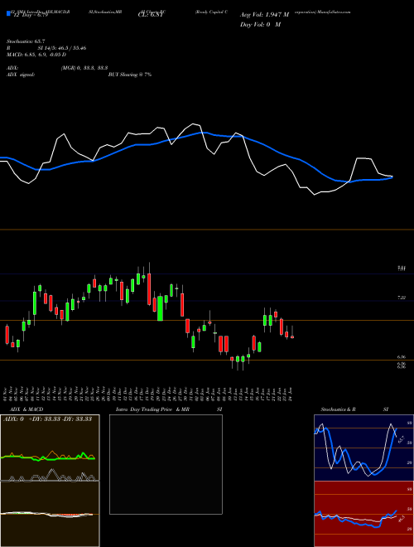The height and width of the screenshot is (547, 414).
Task: Click the 'Intra Day Trading Price & MR' title
Action: click(152, 409)
